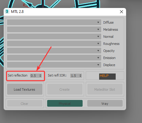Click the Set reflection value field
The height and width of the screenshot is (123, 142).
click(34, 76)
